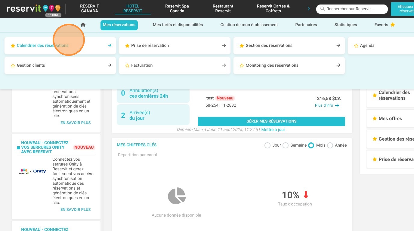
Task: Switch to RESERVIT CANADA establishment
Action: [90, 8]
